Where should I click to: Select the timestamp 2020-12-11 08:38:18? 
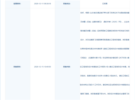tap(42, 4)
